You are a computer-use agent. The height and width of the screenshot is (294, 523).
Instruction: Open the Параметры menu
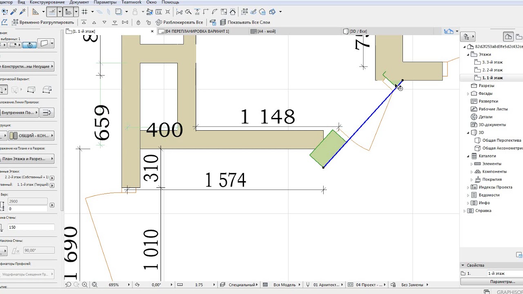[x=105, y=2]
